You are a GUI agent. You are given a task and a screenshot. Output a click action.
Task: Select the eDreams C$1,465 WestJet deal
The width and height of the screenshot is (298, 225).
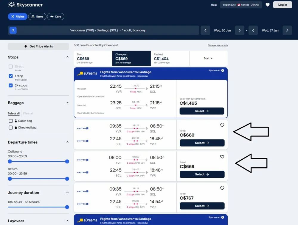pyautogui.click(x=202, y=111)
